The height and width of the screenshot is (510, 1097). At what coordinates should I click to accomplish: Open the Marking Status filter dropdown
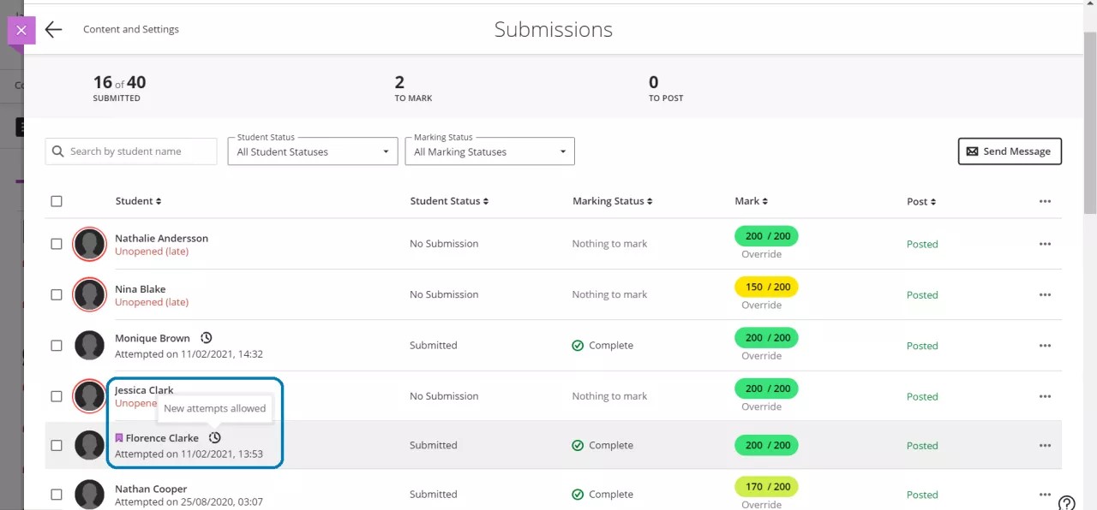point(489,151)
